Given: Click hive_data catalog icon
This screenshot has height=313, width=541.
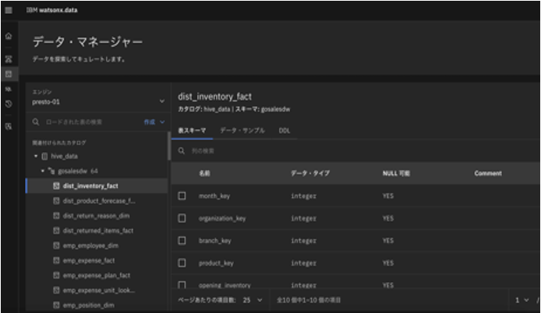Looking at the screenshot, I should [44, 156].
